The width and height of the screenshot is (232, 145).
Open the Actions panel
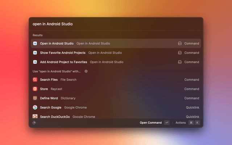point(181,123)
